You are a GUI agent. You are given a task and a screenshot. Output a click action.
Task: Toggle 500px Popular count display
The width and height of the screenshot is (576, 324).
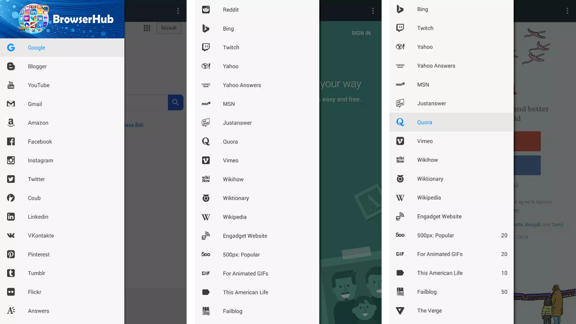(504, 235)
